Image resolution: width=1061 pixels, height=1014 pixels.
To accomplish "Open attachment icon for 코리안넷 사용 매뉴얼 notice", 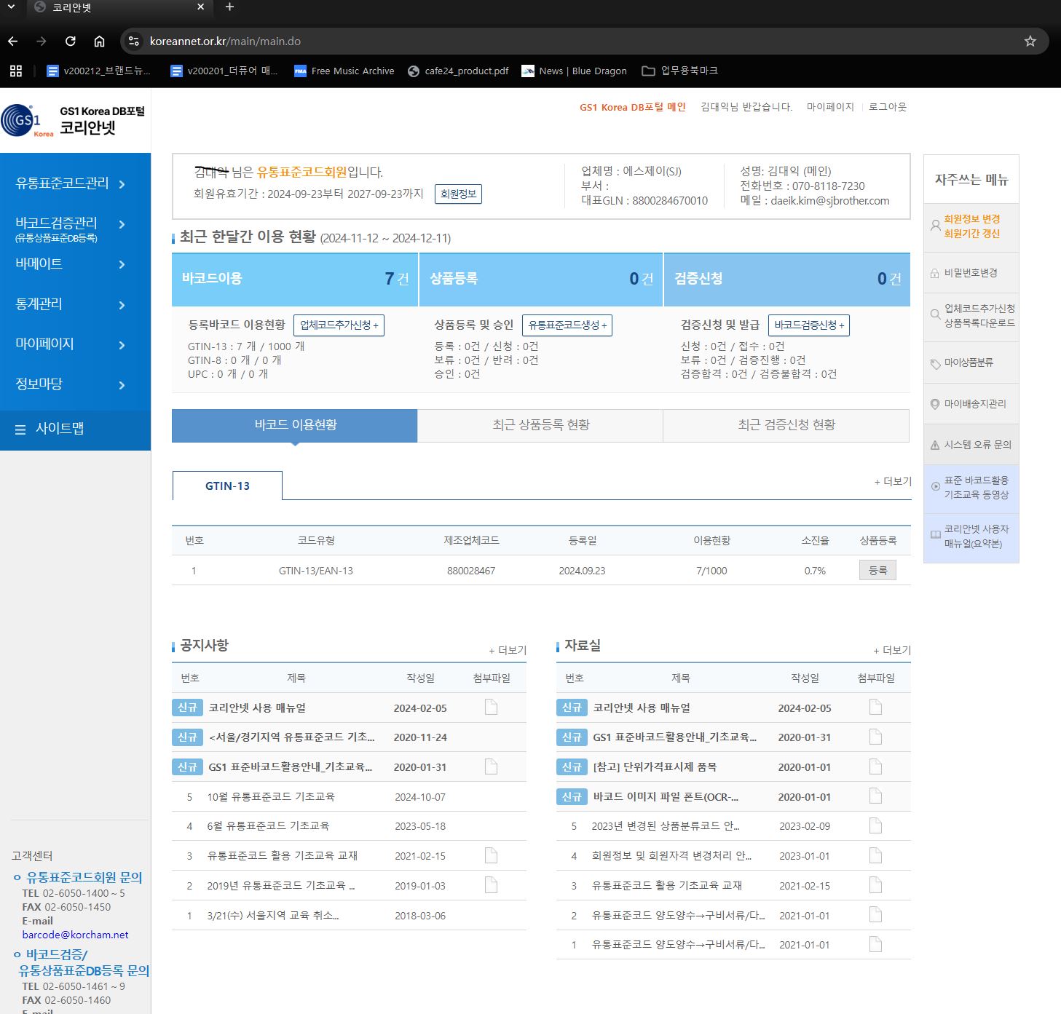I will click(491, 708).
